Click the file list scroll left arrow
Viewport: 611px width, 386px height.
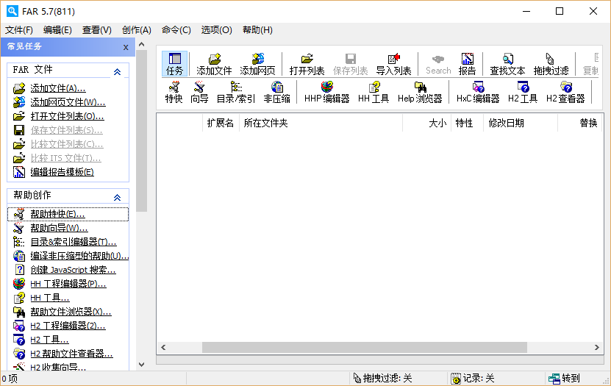(163, 348)
